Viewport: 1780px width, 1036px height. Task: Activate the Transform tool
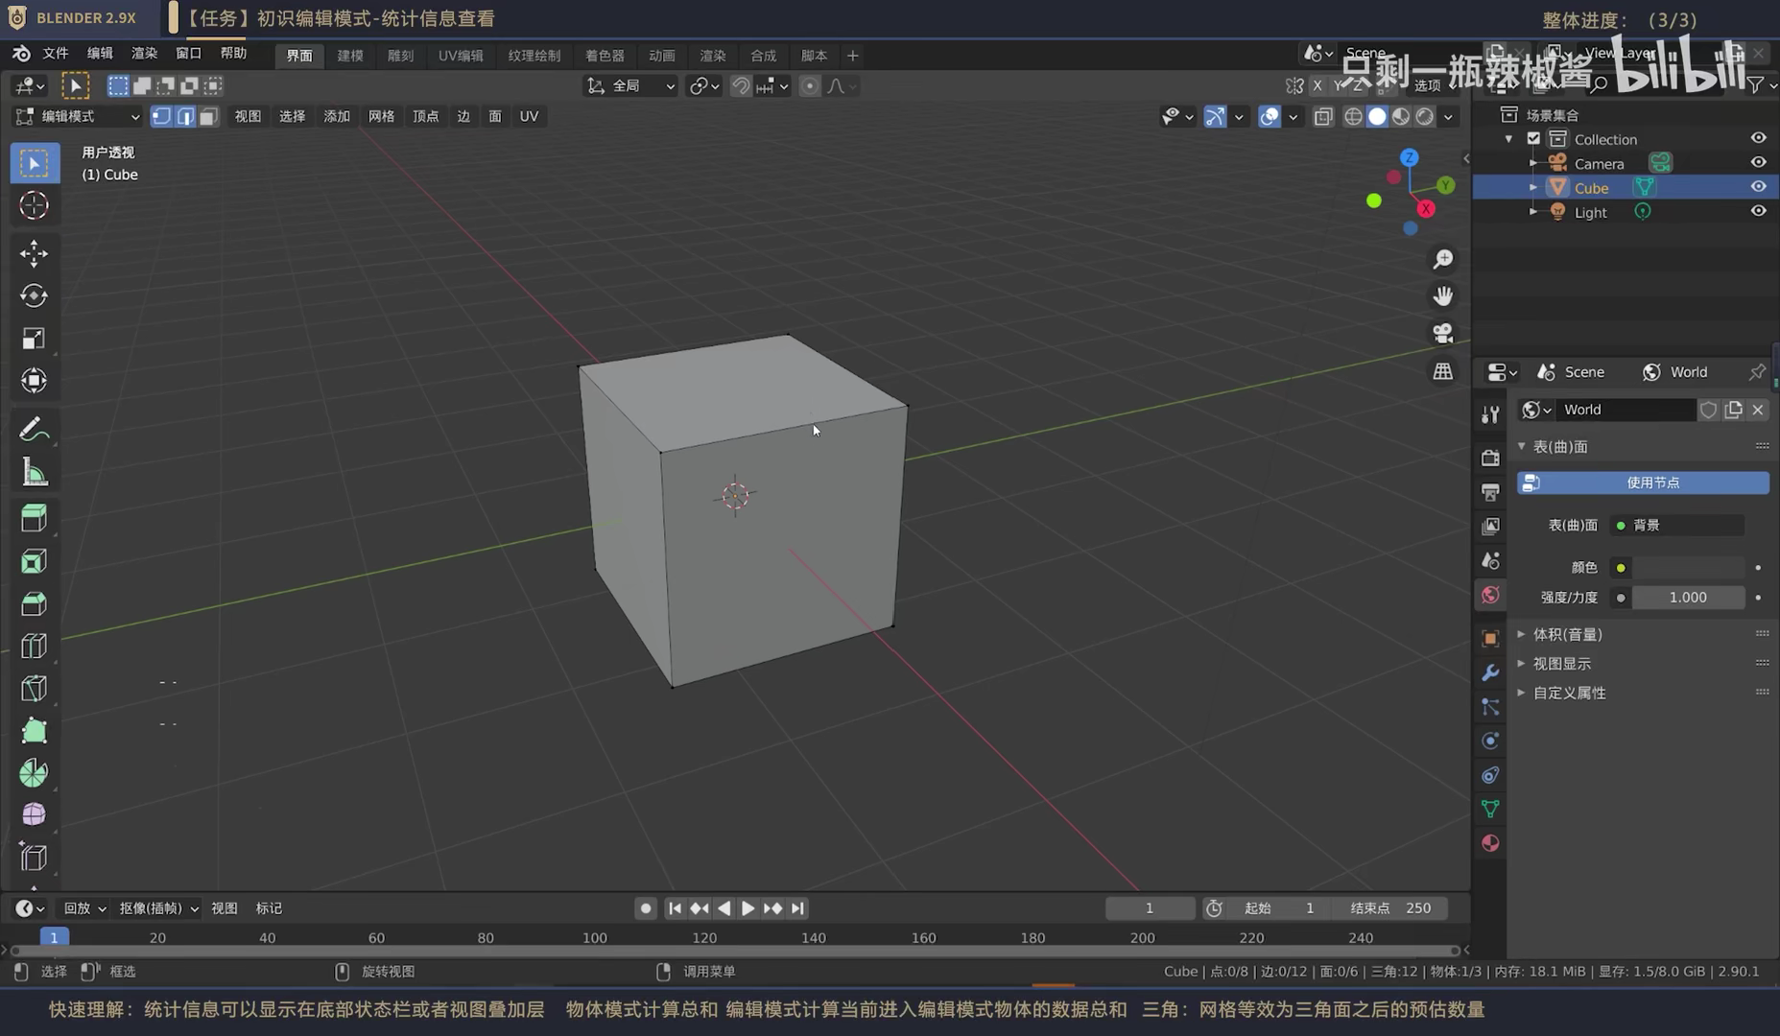point(35,380)
